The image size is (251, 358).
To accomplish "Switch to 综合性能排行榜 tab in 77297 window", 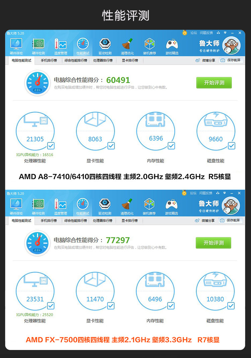I will (76, 220).
